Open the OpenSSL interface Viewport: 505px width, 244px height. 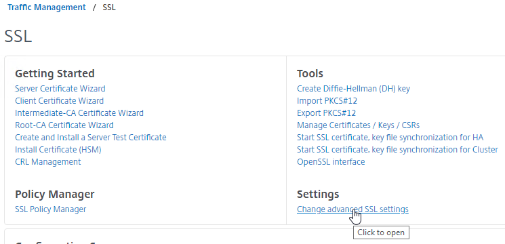click(x=331, y=161)
